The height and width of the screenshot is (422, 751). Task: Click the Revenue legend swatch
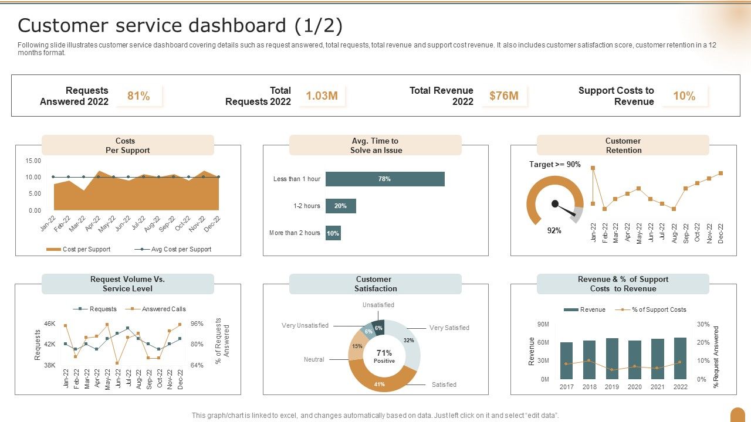[571, 309]
